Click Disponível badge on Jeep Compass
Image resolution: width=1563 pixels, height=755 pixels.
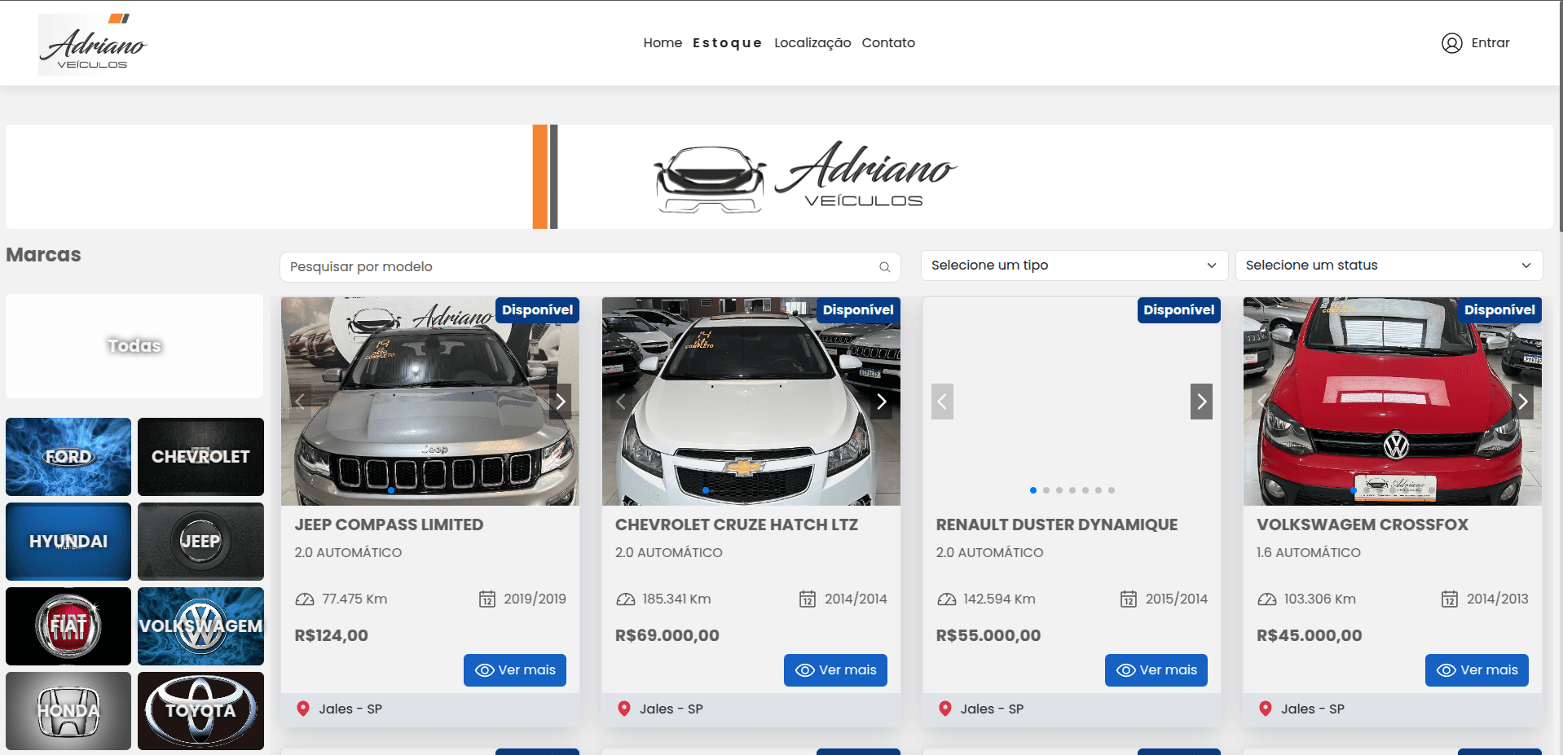[537, 310]
